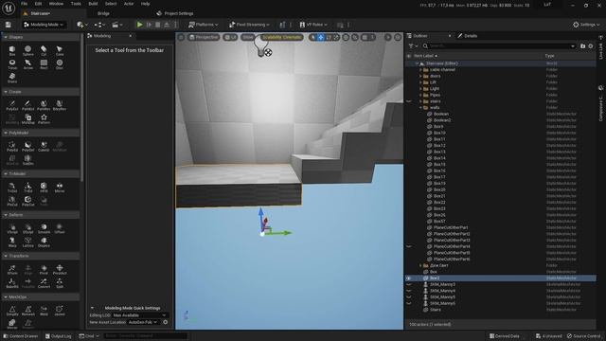Activate the Mirror tool in TriModel
Viewport: 606px width, 341px height.
click(x=59, y=188)
